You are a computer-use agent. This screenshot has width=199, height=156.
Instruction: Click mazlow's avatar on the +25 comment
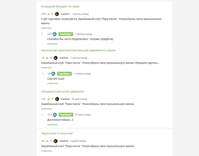click(x=57, y=14)
